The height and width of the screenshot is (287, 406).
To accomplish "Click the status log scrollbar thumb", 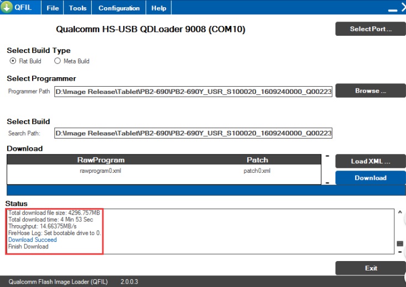I will point(400,243).
